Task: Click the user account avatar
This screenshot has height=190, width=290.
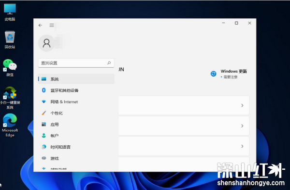Action: [x=46, y=43]
